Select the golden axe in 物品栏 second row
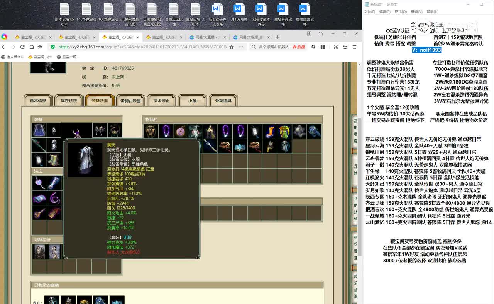 (269, 146)
